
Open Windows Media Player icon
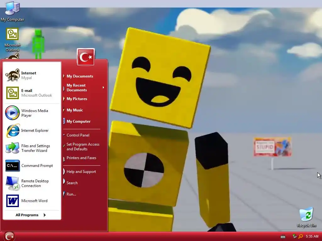pyautogui.click(x=12, y=113)
